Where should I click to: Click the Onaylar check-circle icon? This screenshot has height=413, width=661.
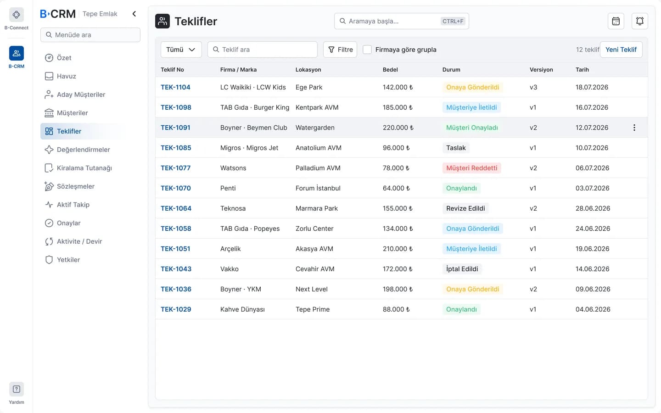[49, 223]
